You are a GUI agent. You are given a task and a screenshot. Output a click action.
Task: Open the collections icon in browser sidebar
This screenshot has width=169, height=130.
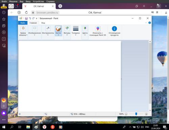[4, 26]
